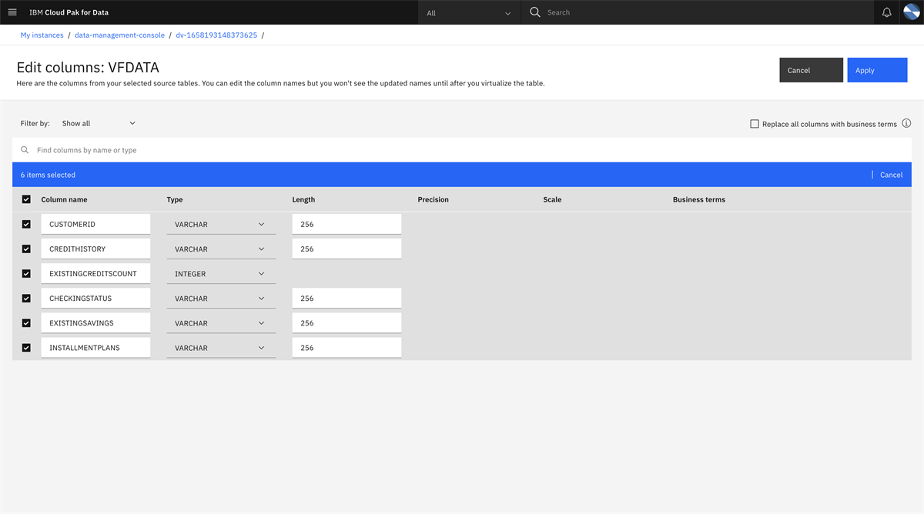Apply the column edits
Screen dimensions: 924x514
877,69
